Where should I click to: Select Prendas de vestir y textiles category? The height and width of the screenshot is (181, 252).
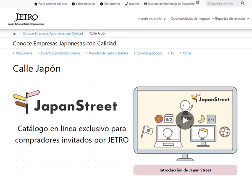point(109,53)
